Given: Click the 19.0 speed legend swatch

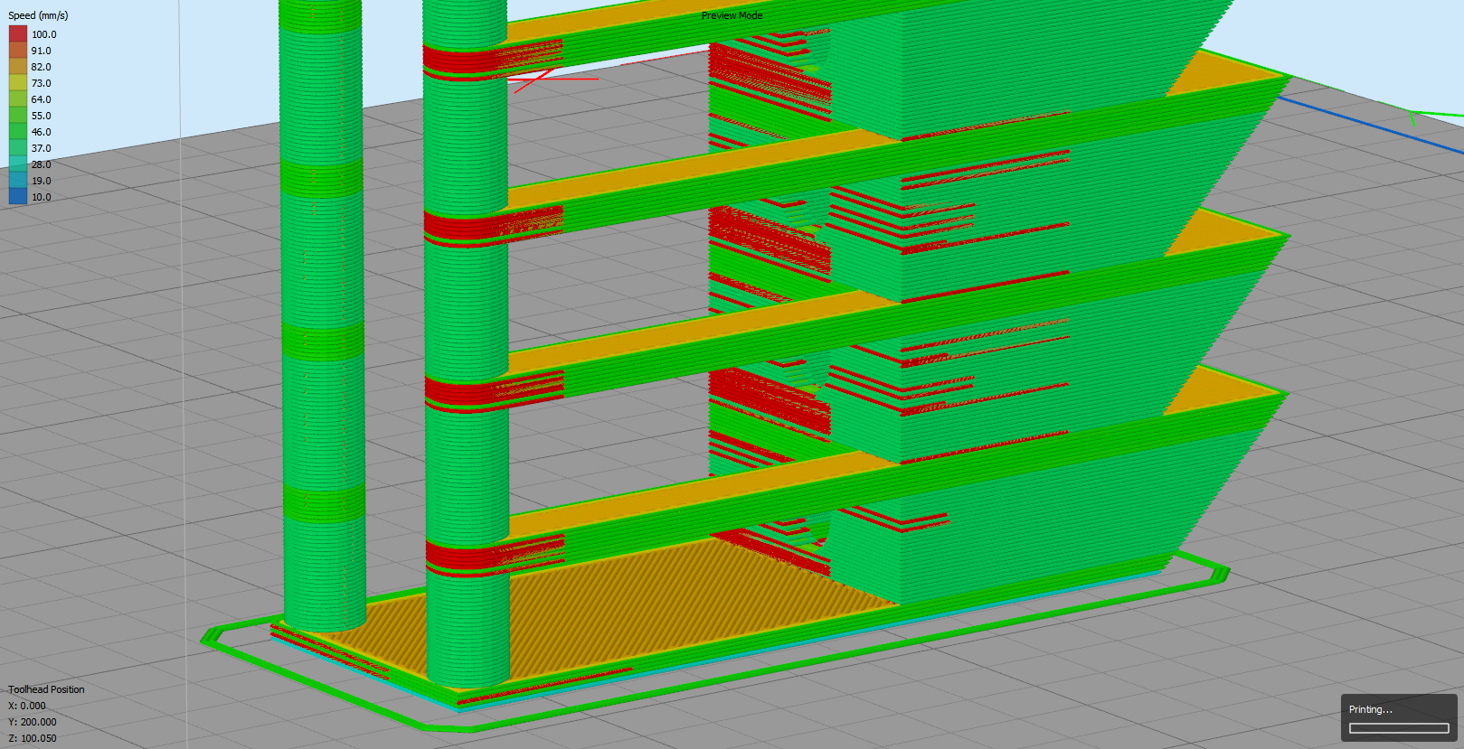Looking at the screenshot, I should click(x=18, y=181).
